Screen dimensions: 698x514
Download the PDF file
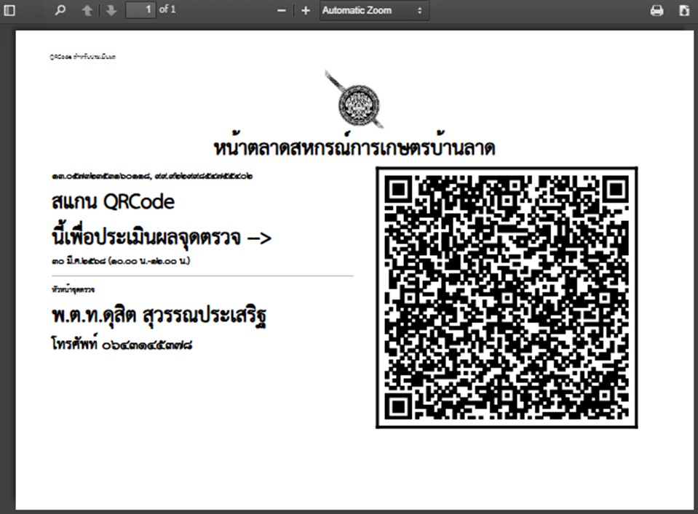click(683, 11)
